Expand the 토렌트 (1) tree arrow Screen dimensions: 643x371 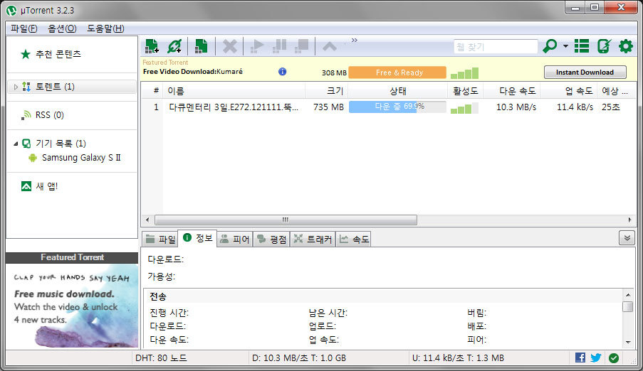pos(16,87)
